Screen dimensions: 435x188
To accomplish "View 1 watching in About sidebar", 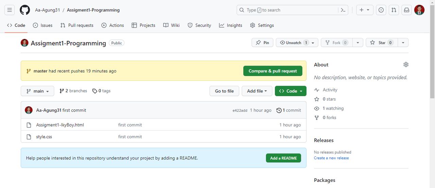I will coord(329,108).
